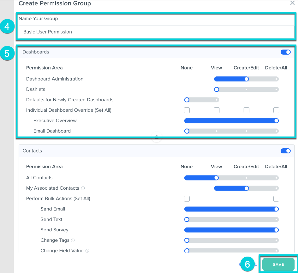
Task: Click the Executive Overview row label
Action: [x=55, y=121]
